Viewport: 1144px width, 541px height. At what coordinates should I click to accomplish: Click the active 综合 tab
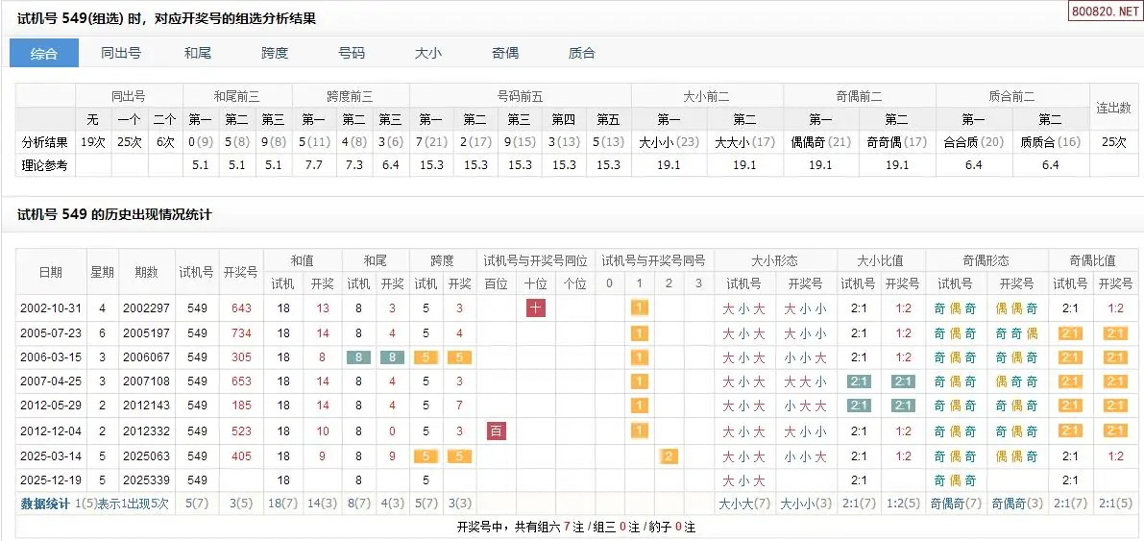44,53
